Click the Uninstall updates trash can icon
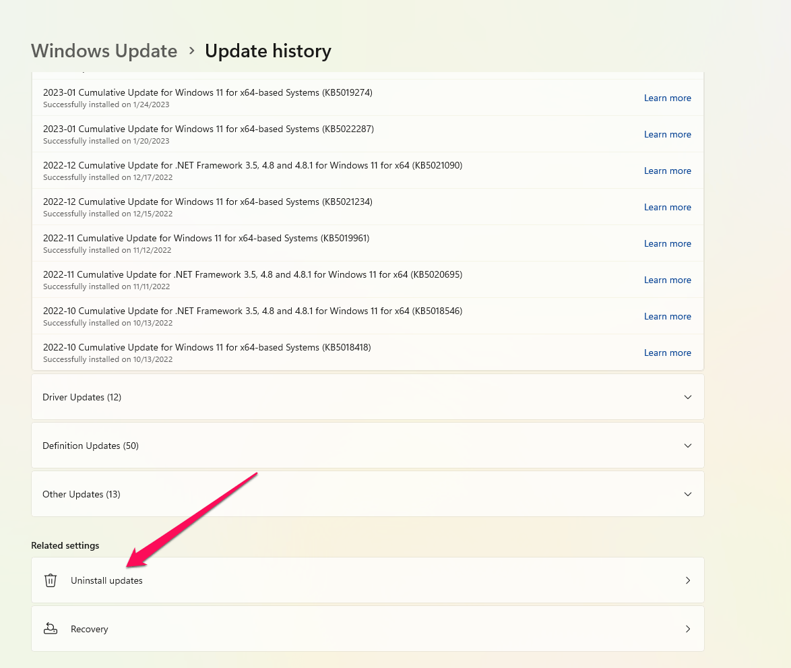Viewport: 791px width, 668px height. coord(51,581)
